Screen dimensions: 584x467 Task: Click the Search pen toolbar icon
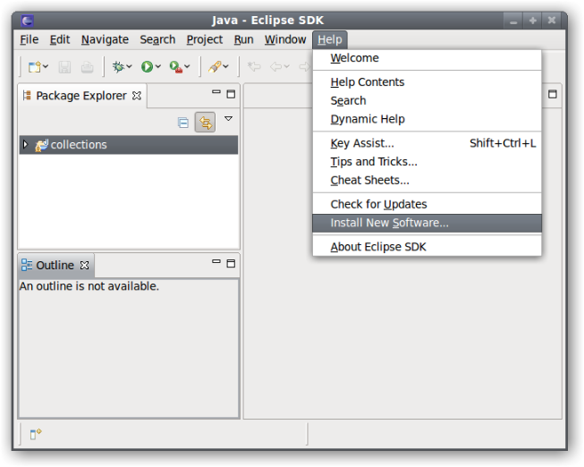(215, 67)
